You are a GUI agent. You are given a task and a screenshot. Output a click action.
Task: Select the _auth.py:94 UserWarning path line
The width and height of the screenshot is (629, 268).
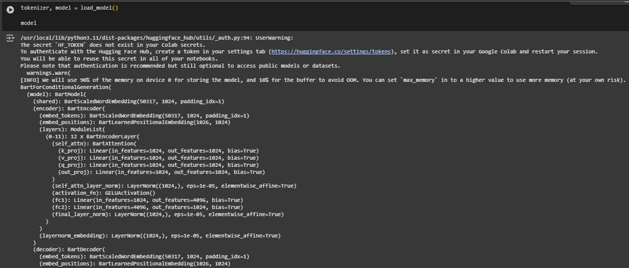[157, 38]
